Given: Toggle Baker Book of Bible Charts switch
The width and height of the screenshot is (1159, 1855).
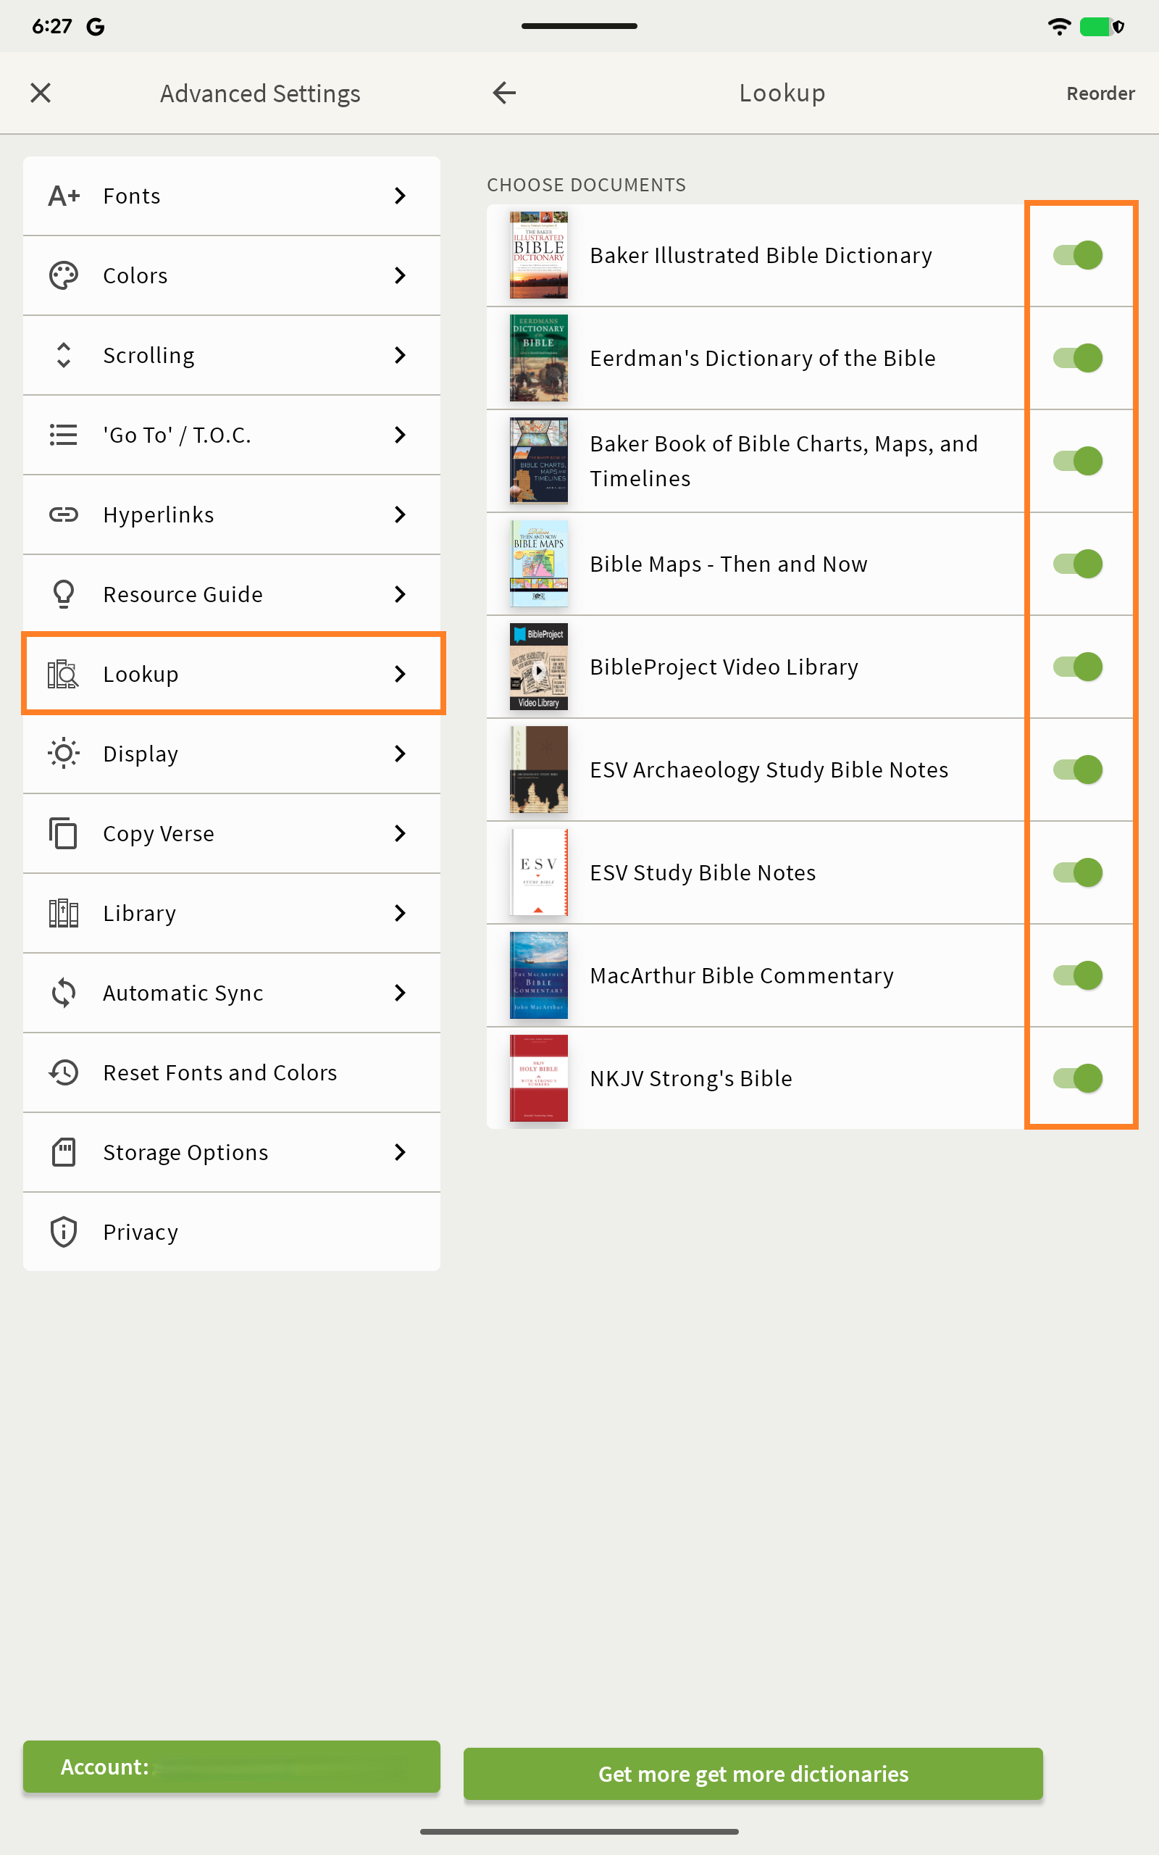Looking at the screenshot, I should tap(1078, 461).
